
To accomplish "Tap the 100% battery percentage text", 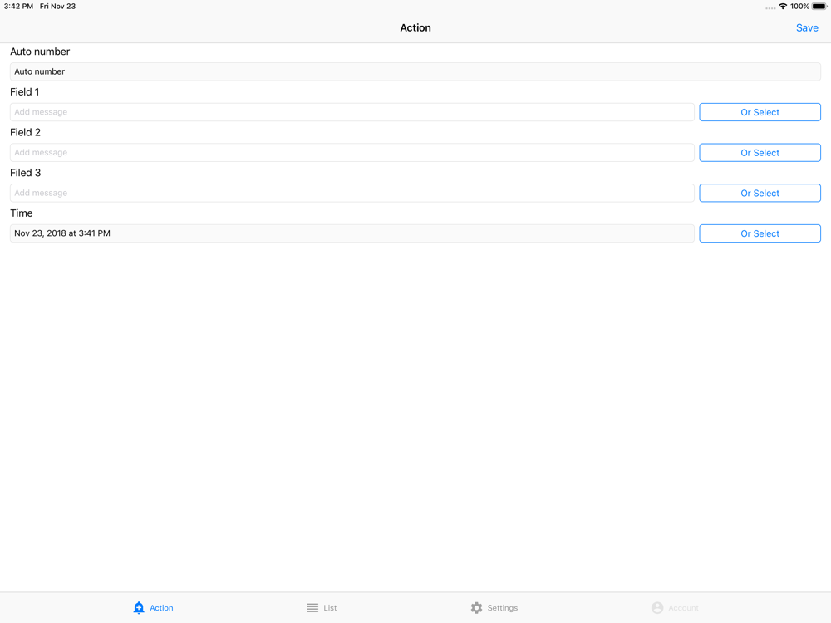I will (x=799, y=7).
